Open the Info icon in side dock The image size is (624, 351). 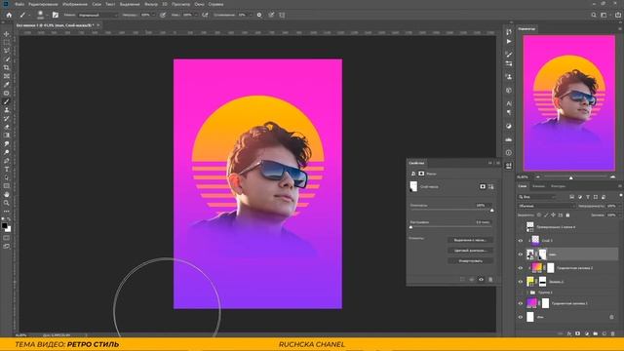pos(509,152)
